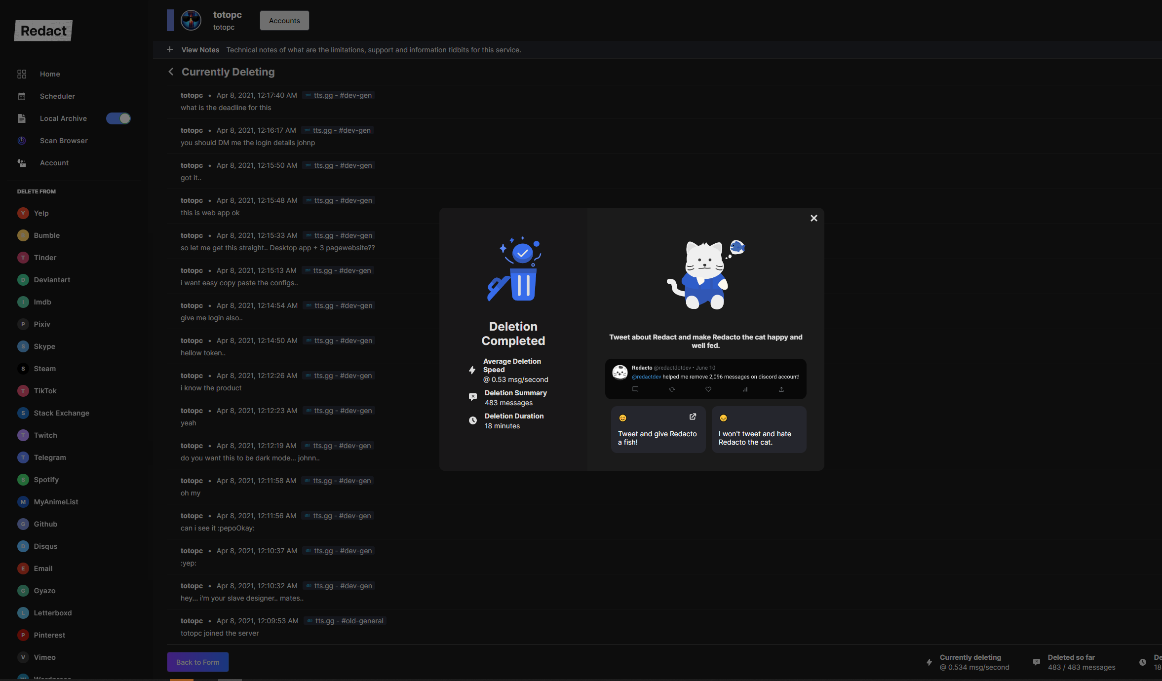Click the Accounts button
The image size is (1162, 681).
tap(284, 21)
